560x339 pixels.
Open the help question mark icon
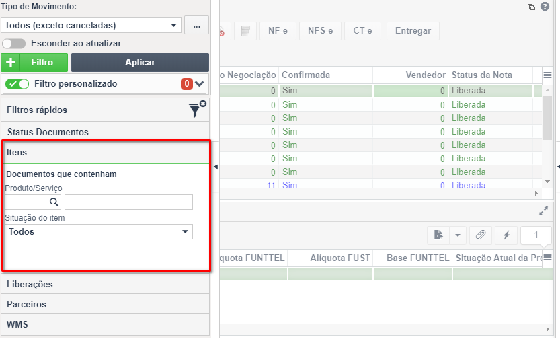tap(545, 7)
